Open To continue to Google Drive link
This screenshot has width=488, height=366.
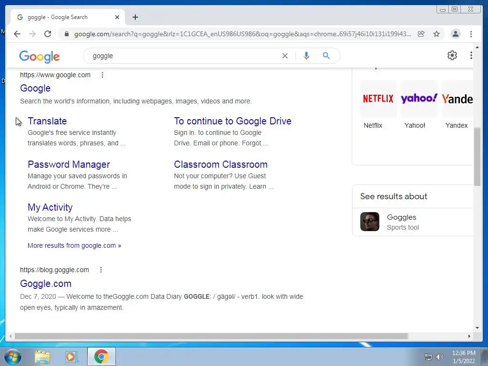233,121
